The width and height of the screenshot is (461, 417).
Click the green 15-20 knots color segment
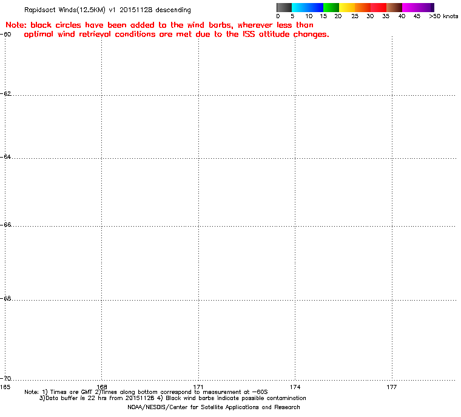[x=331, y=7]
